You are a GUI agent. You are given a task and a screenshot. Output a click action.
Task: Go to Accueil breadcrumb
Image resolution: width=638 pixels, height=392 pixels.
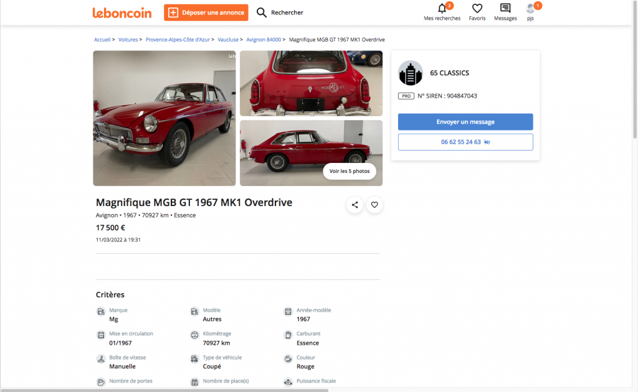point(102,39)
